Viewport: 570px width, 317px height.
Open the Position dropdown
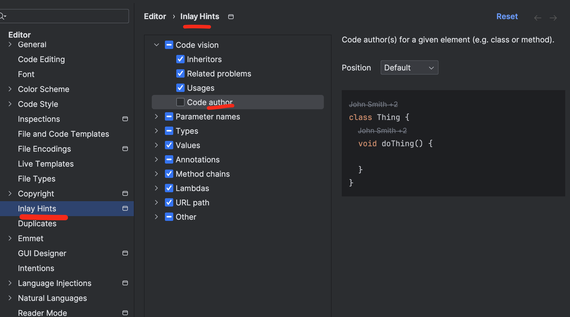coord(409,68)
